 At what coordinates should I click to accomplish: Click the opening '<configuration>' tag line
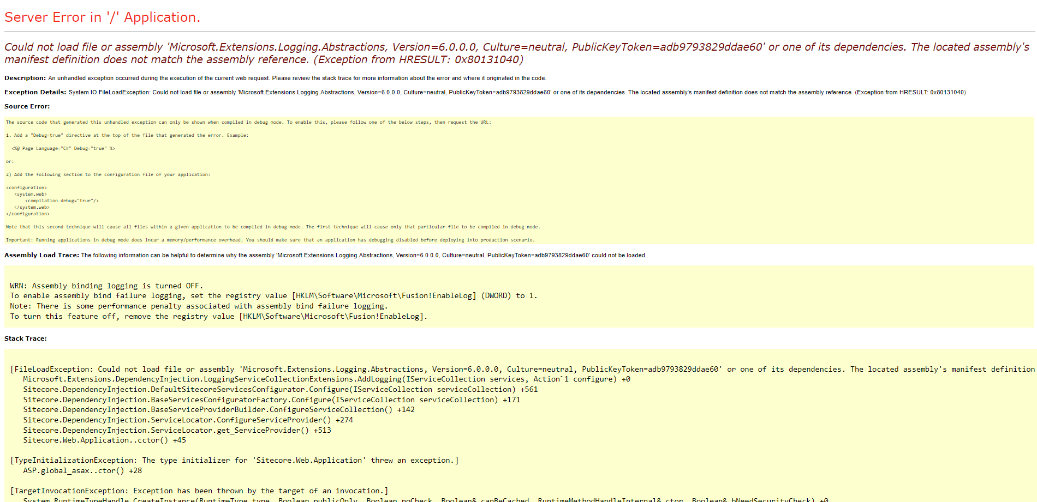click(x=26, y=188)
